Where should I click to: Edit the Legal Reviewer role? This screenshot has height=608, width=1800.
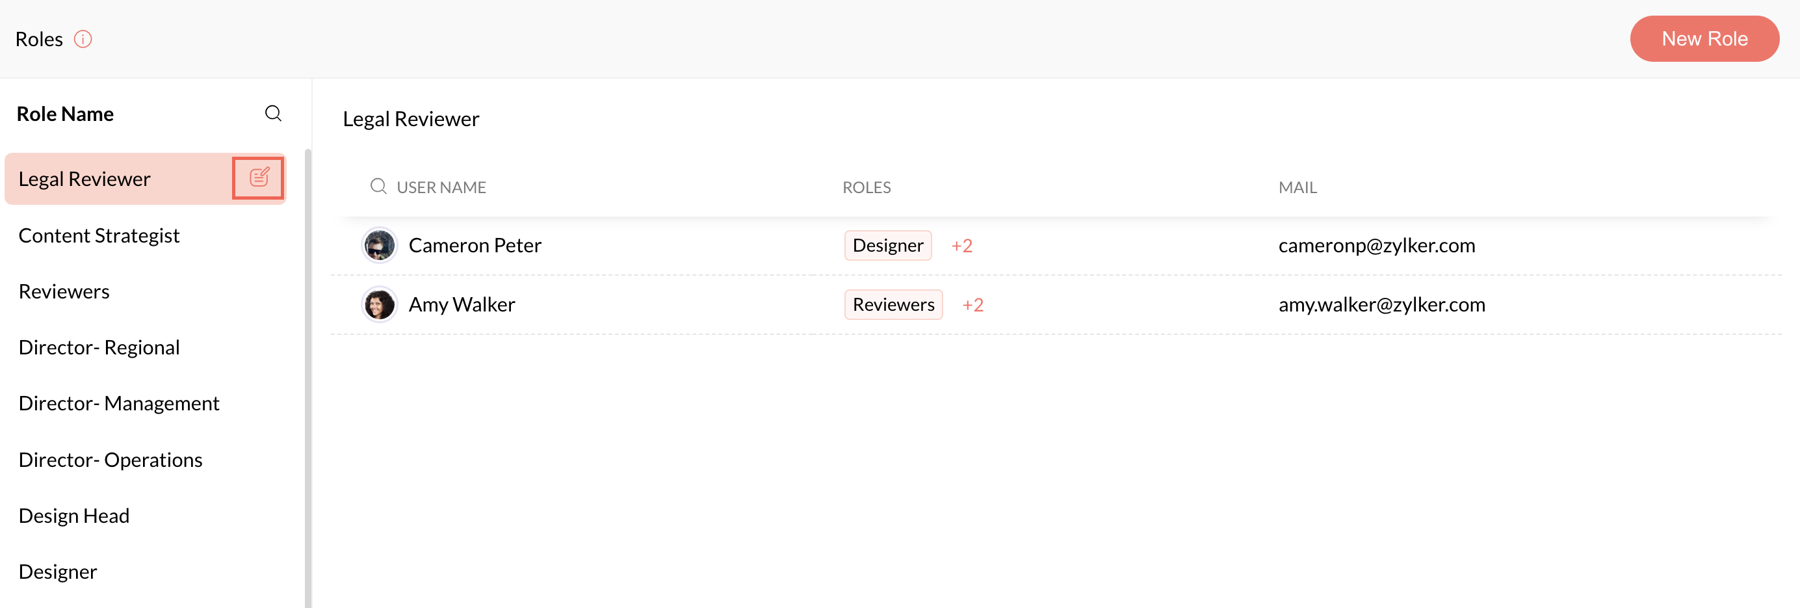259,178
